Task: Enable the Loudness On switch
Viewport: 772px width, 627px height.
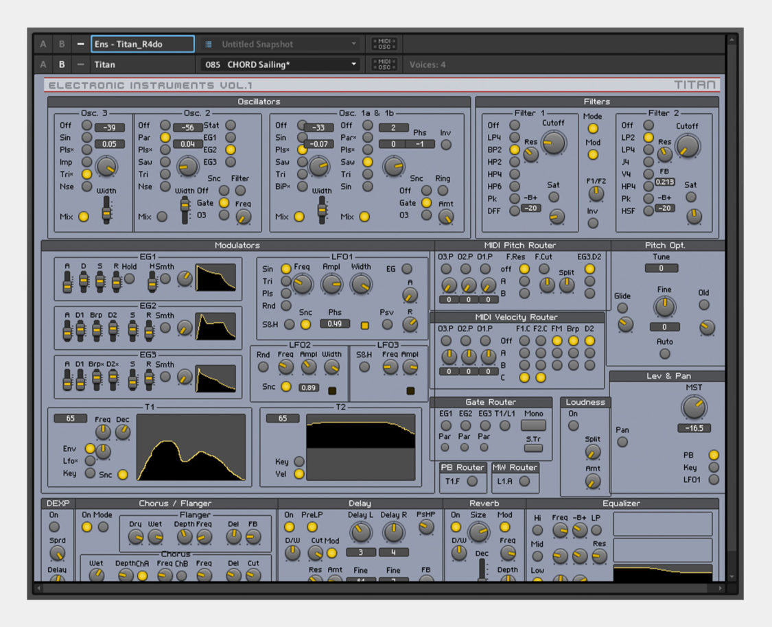Action: (x=573, y=426)
